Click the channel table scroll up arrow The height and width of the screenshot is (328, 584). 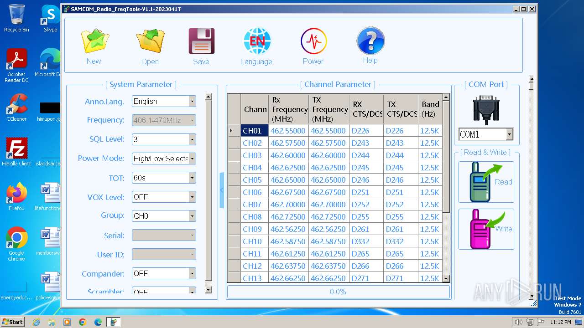[446, 97]
